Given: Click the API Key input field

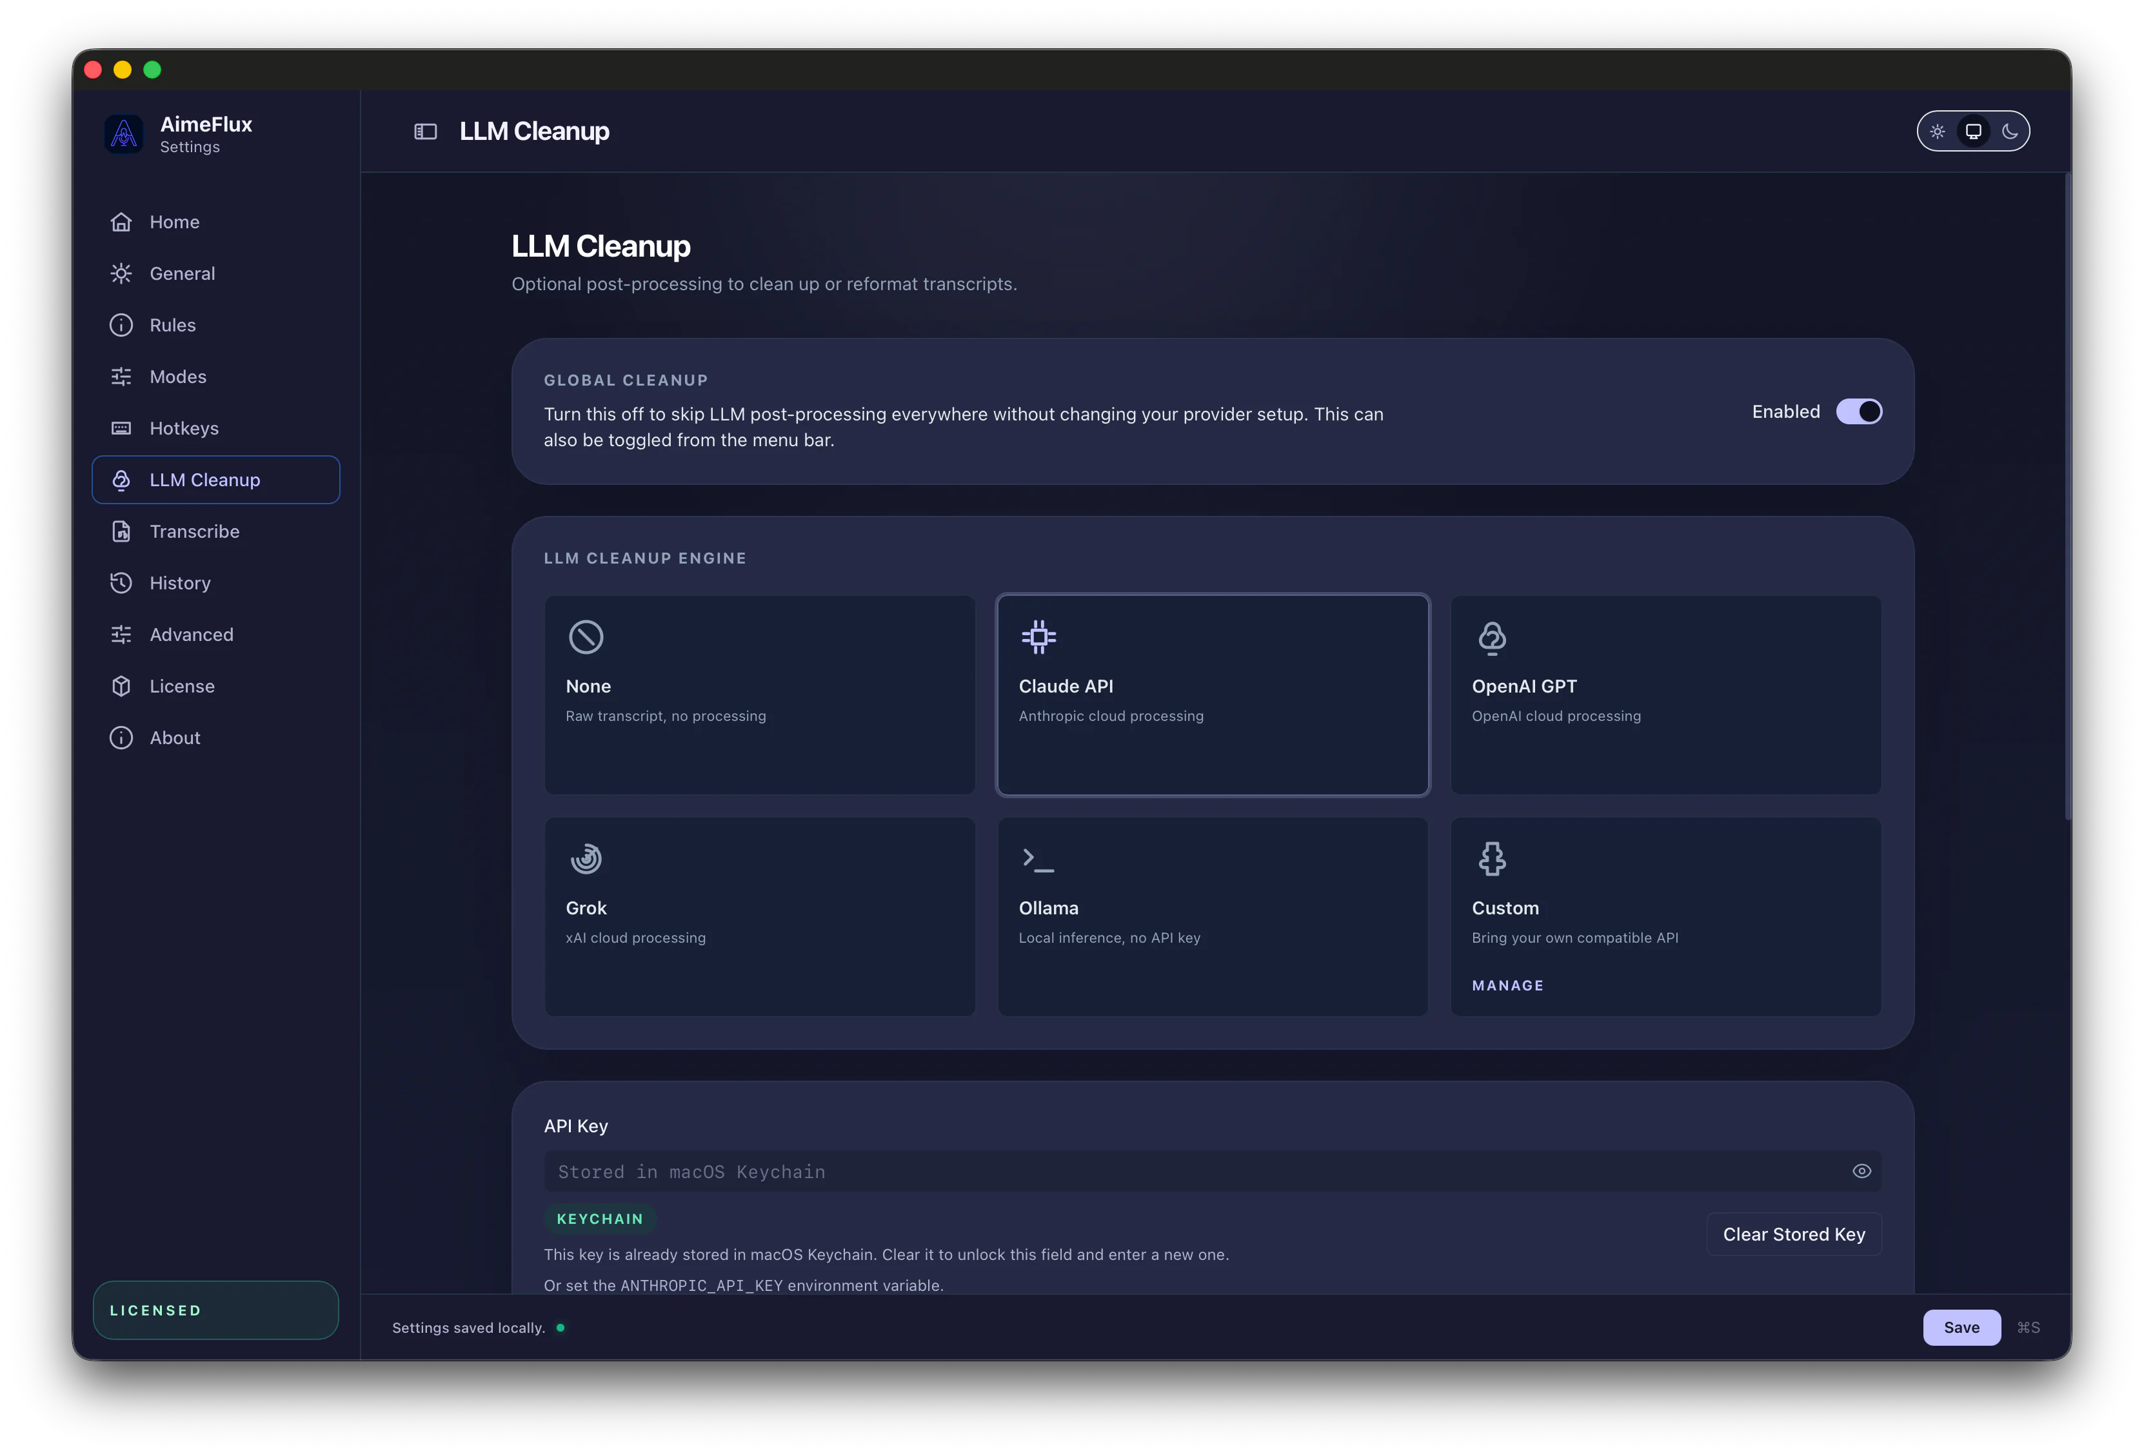Looking at the screenshot, I should [x=1212, y=1172].
